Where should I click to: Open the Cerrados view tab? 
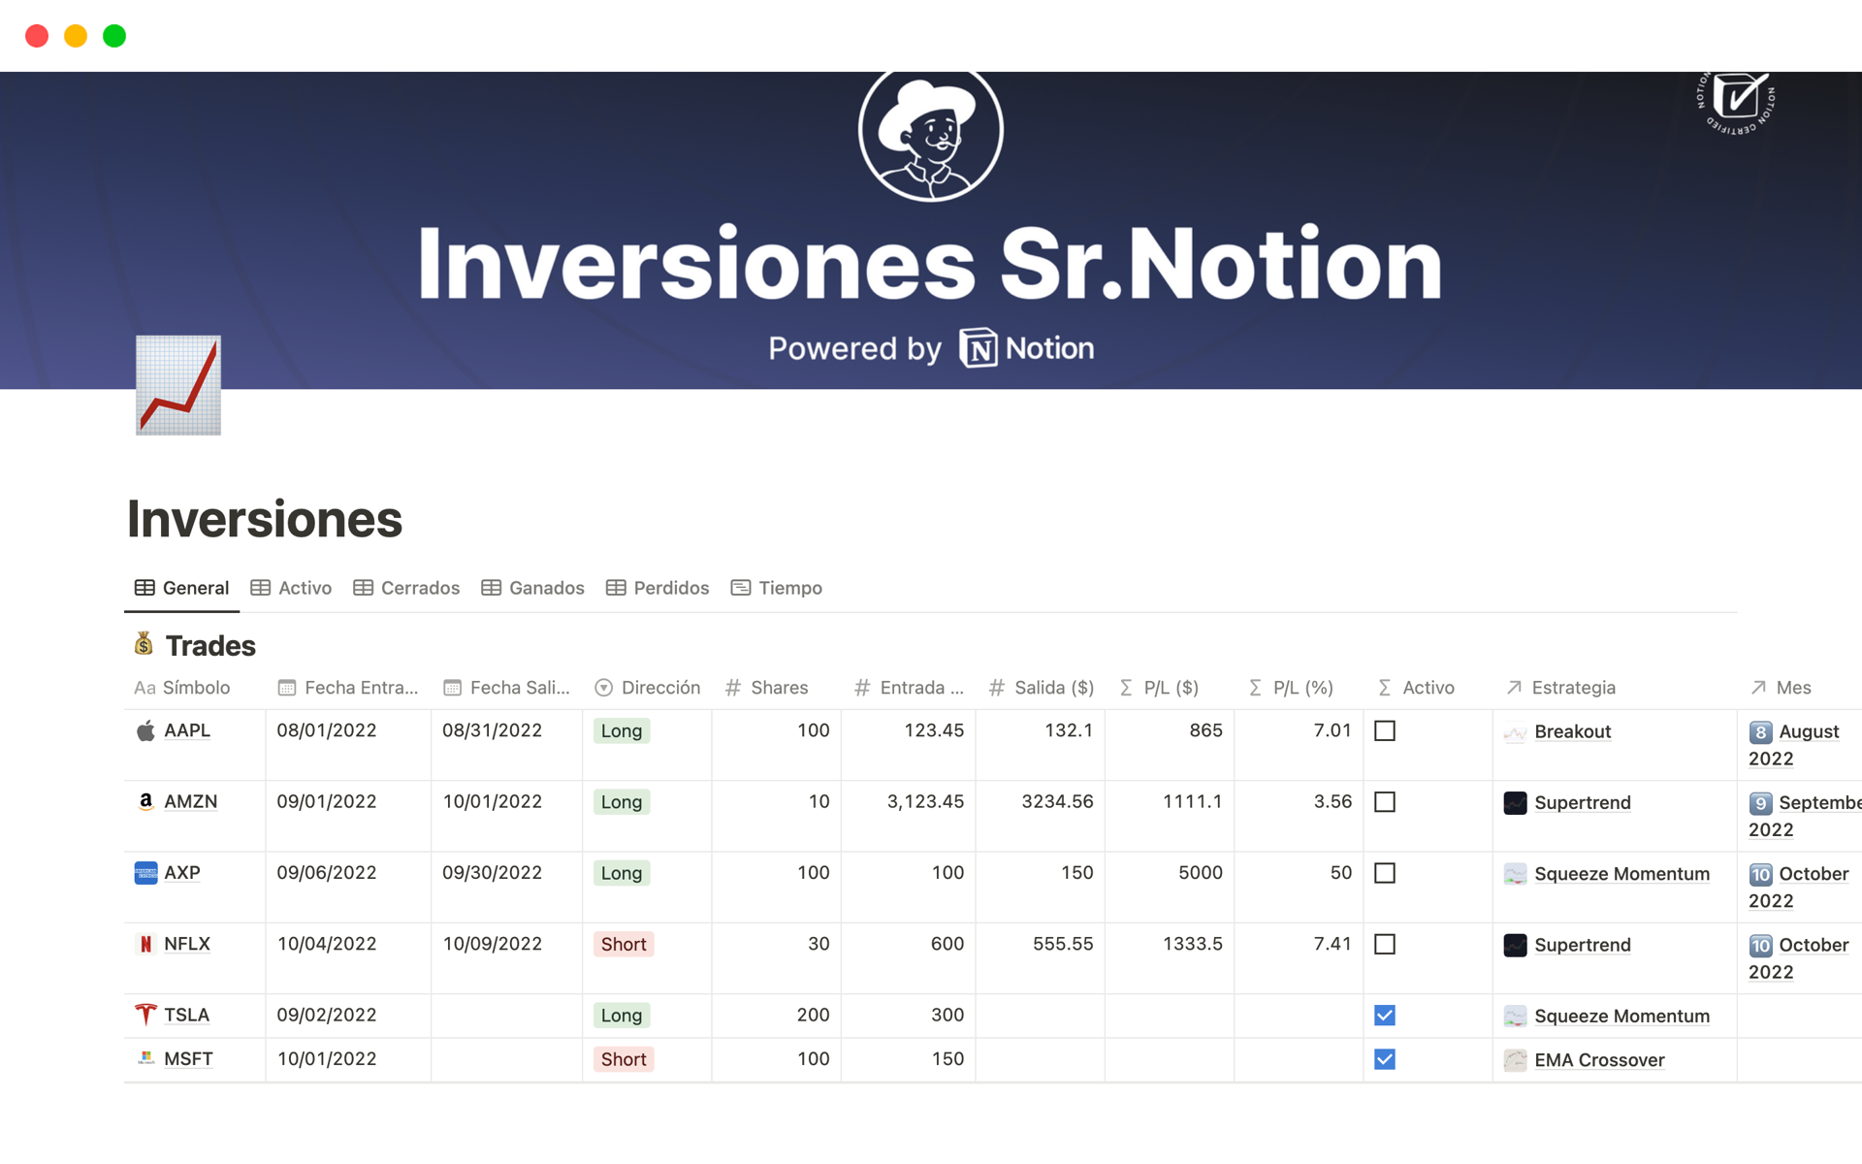click(409, 588)
